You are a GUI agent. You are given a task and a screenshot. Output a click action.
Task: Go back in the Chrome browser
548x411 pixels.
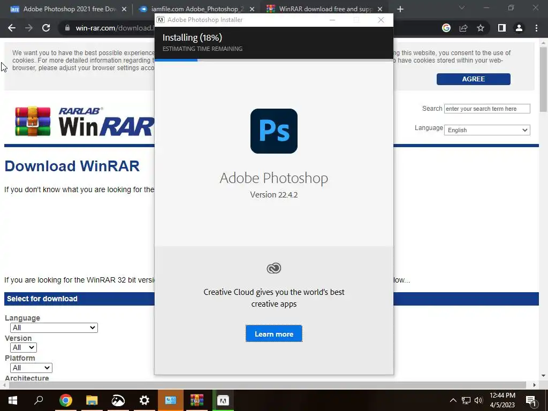click(12, 28)
